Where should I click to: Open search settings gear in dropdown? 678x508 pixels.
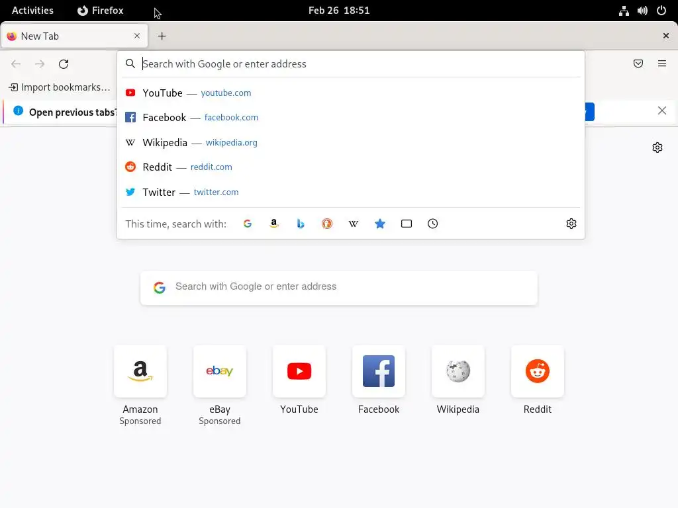coord(571,224)
